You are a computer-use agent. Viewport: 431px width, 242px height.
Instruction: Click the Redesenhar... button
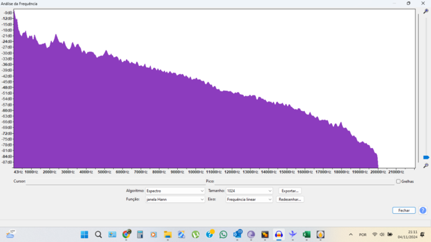click(290, 200)
